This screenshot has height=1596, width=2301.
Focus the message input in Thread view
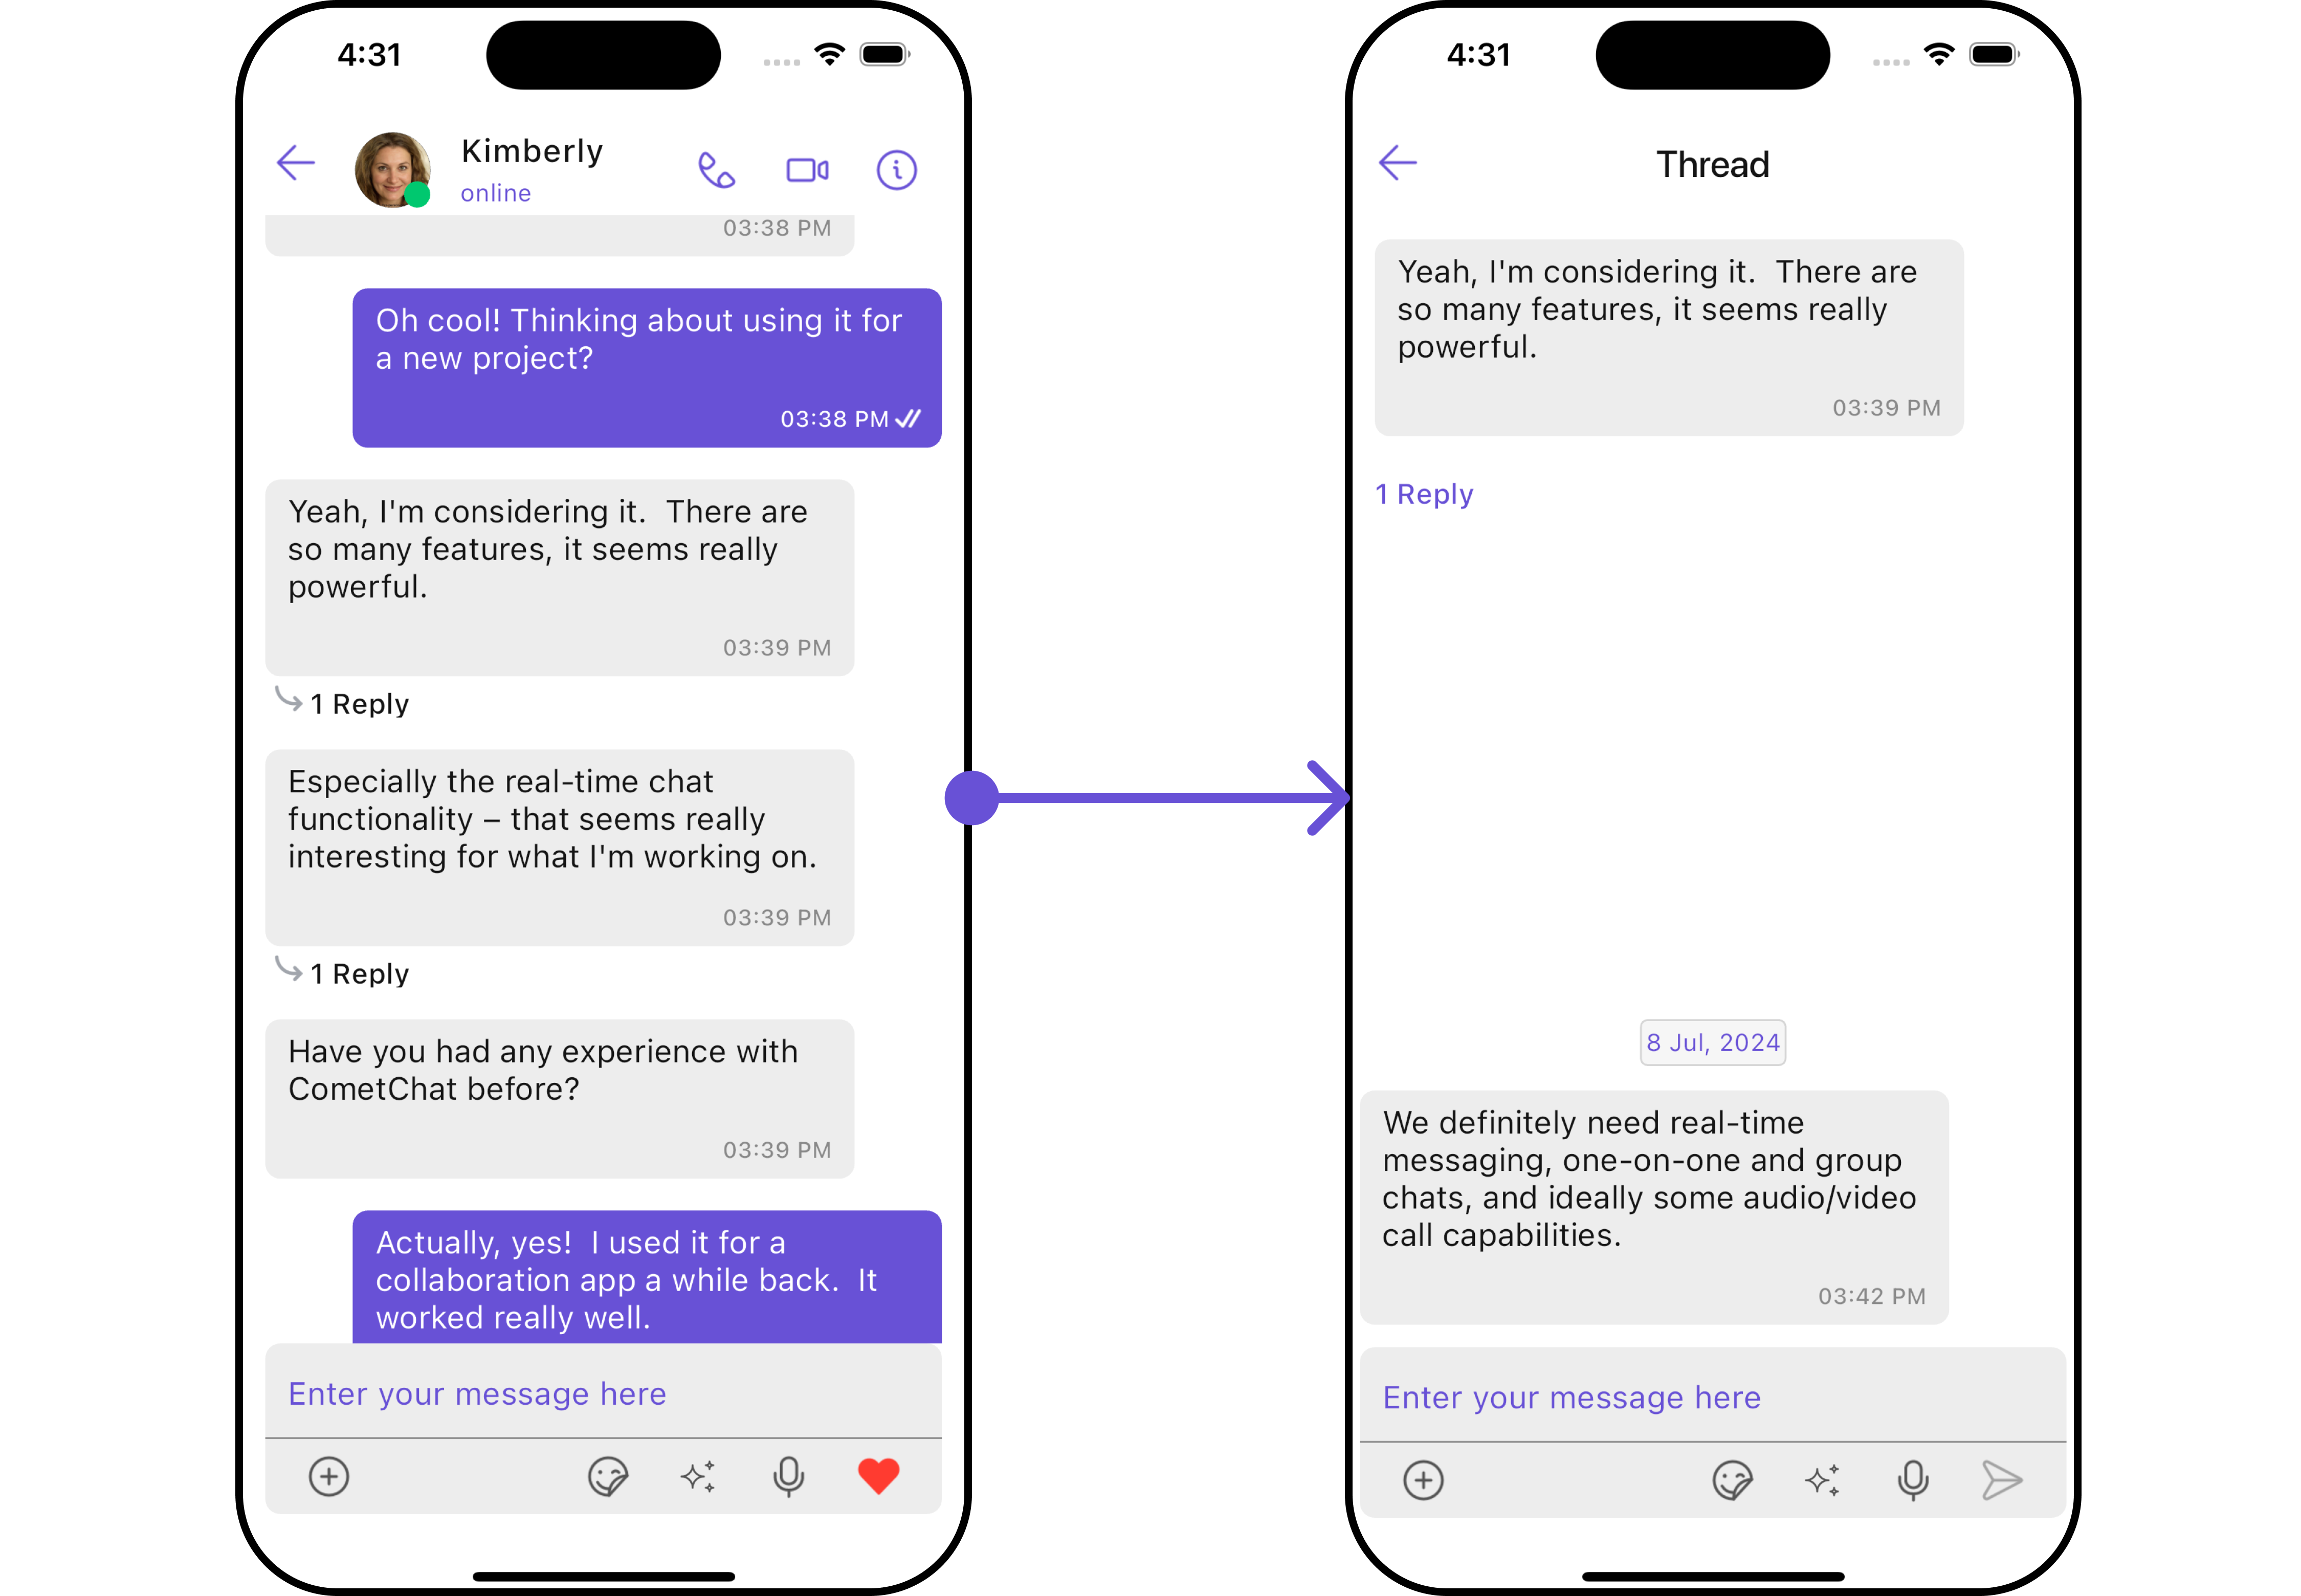1712,1397
